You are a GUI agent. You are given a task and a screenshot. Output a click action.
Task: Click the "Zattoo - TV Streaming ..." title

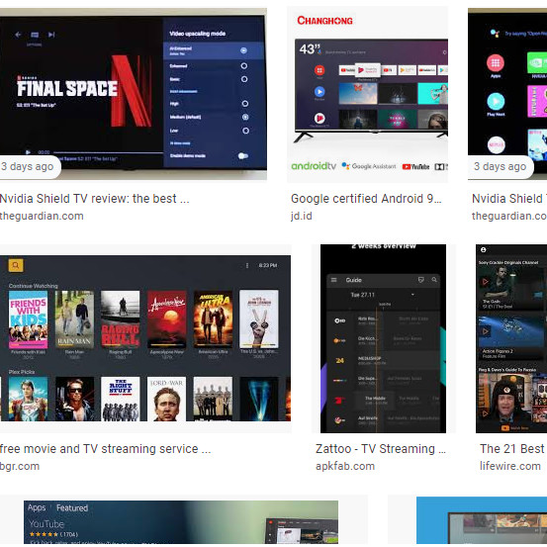(x=381, y=449)
